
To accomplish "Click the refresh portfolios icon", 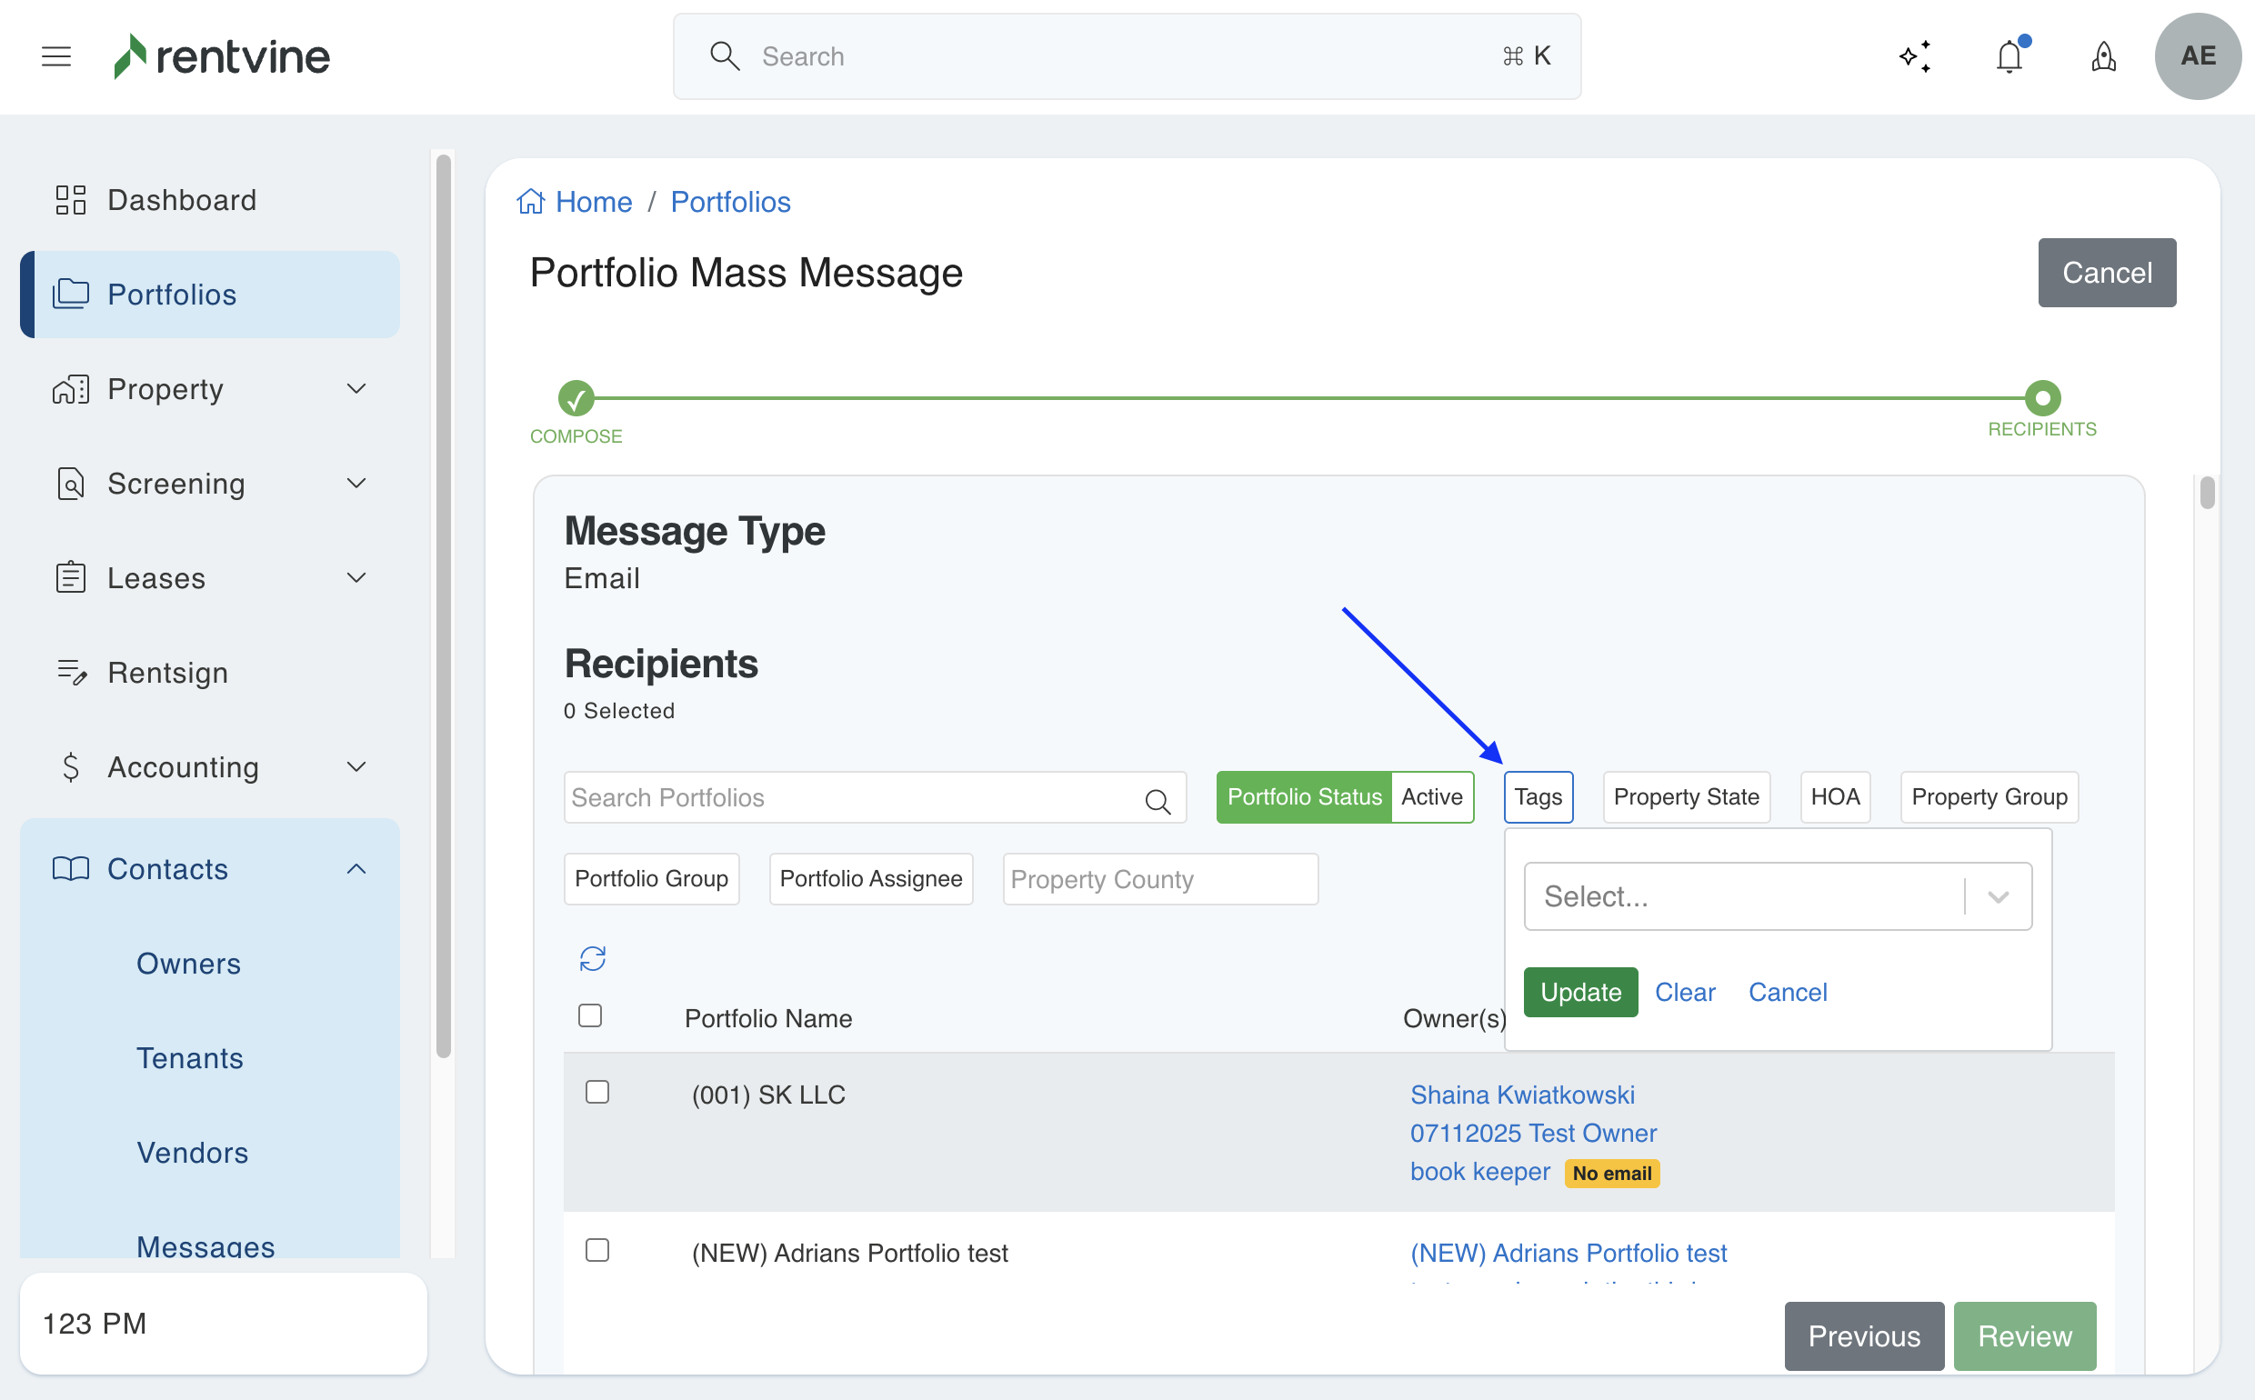I will [593, 958].
